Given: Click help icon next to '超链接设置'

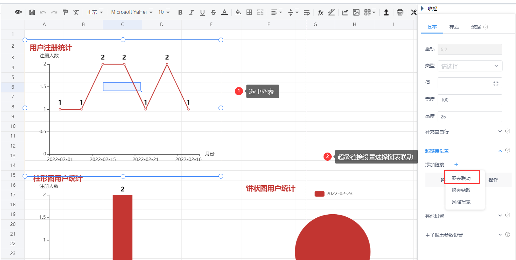Looking at the screenshot, I should coord(508,150).
